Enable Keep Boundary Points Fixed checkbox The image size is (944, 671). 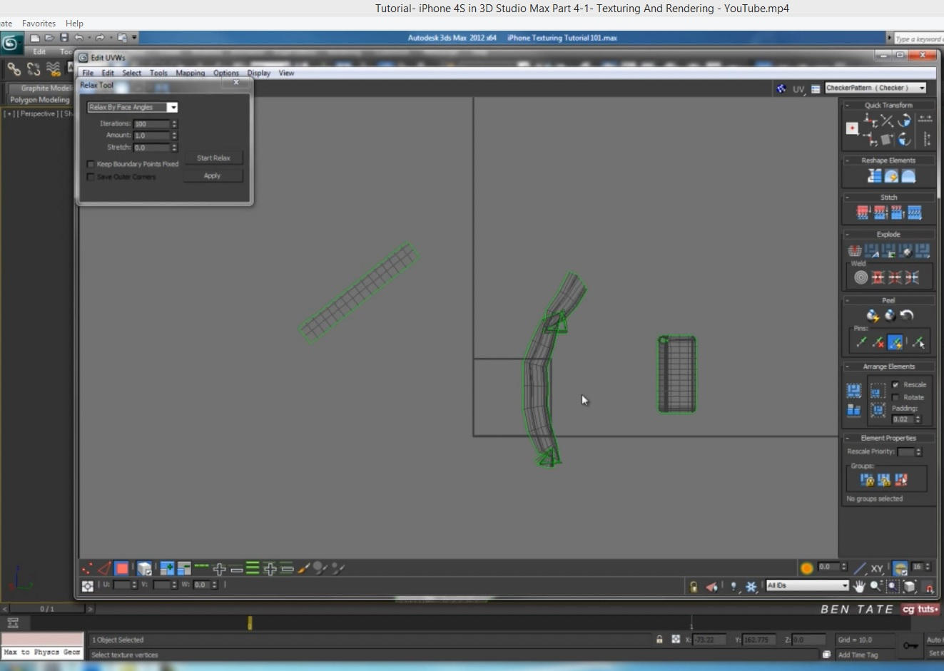pyautogui.click(x=91, y=164)
